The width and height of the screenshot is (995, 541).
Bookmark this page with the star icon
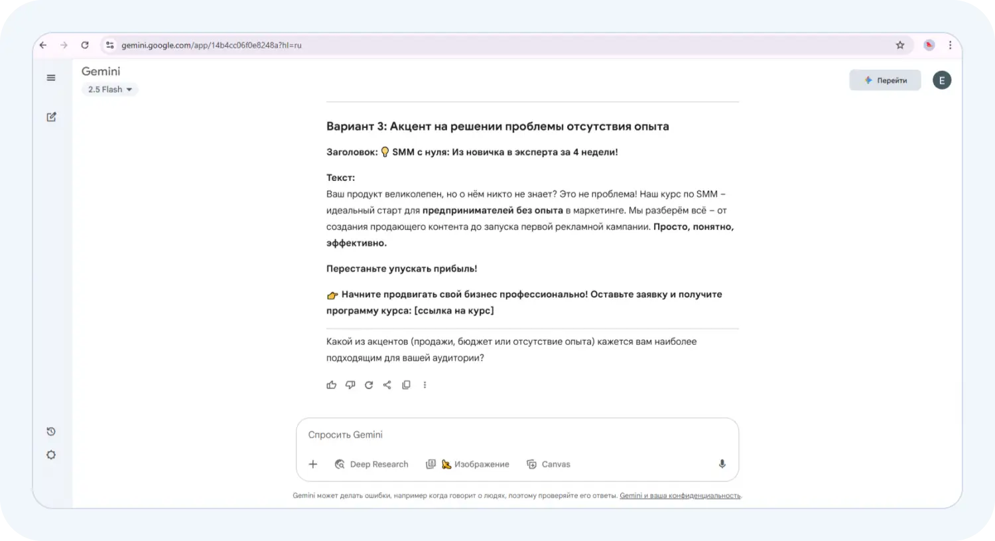tap(900, 45)
